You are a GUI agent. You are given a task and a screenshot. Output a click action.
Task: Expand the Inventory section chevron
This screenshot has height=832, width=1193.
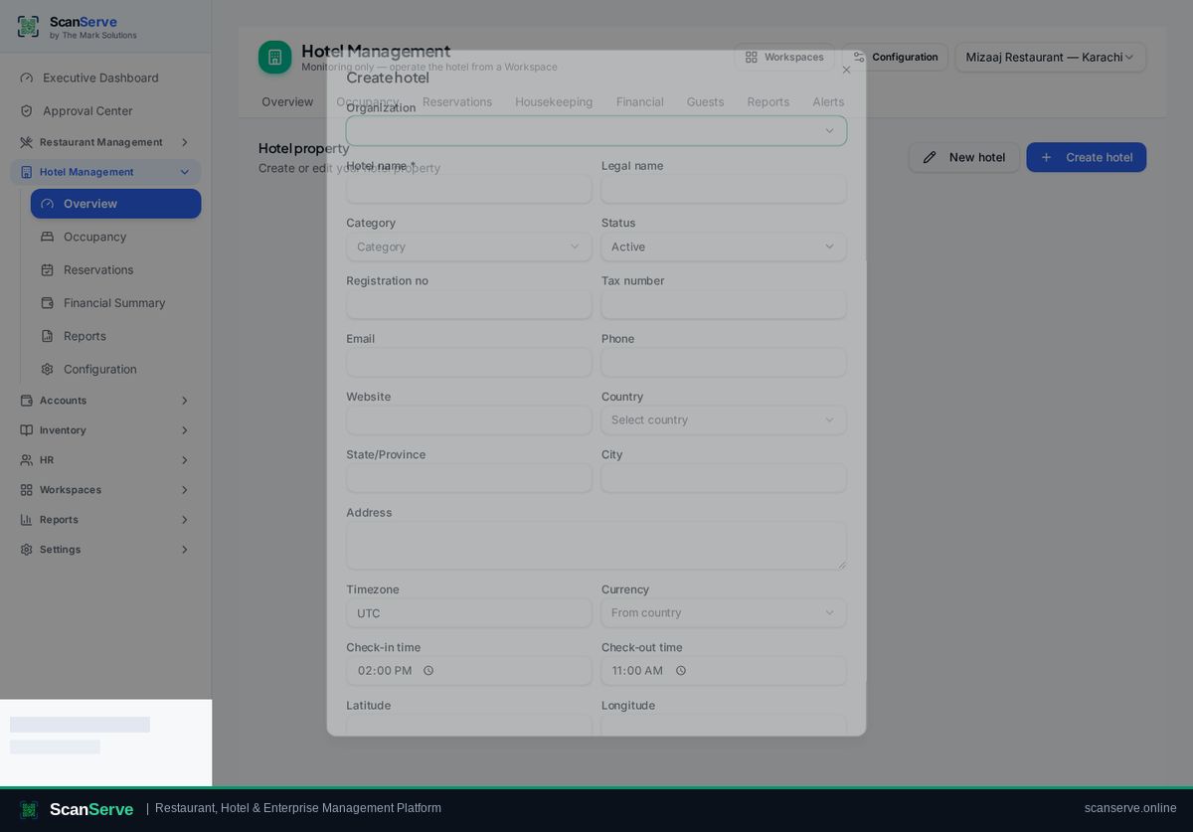tap(184, 430)
